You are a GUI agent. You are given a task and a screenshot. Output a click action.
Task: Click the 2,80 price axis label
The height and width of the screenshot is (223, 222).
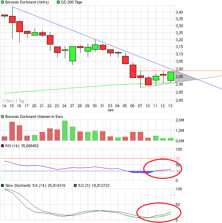click(179, 100)
